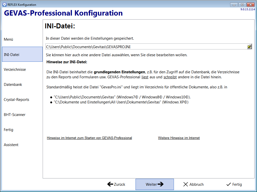The width and height of the screenshot is (257, 192).
Task: Minimize the REFLEX Konfiguration window
Action: coord(234,5)
